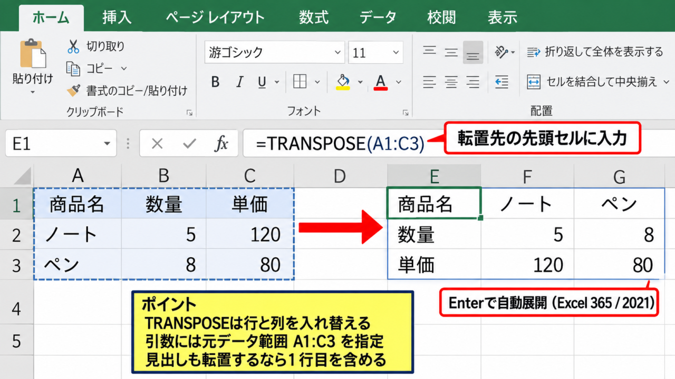This screenshot has height=379, width=675.
Task: Click the Borders grid icon
Action: coord(300,82)
